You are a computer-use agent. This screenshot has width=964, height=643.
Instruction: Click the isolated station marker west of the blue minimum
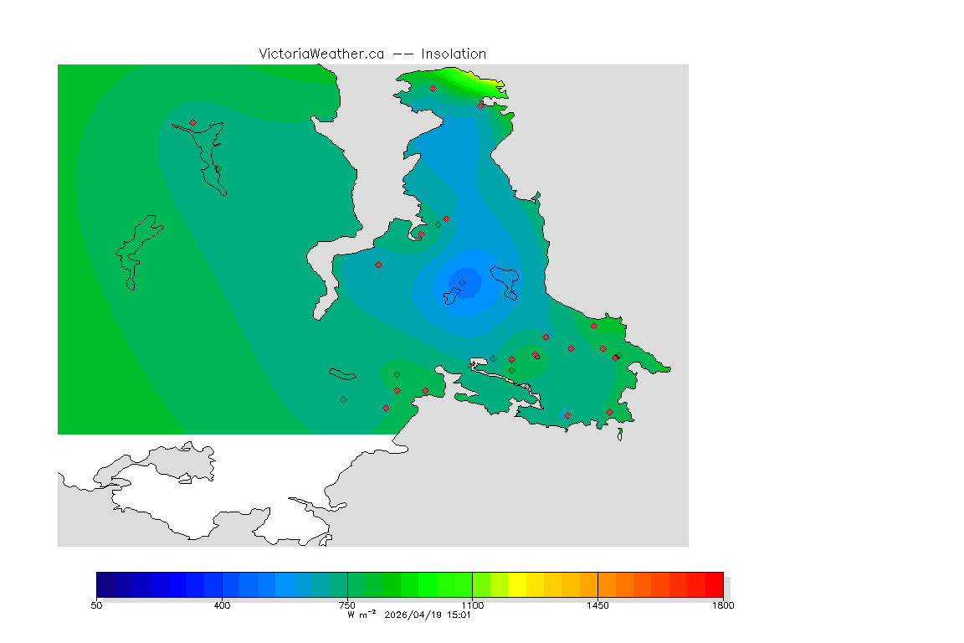tap(378, 265)
